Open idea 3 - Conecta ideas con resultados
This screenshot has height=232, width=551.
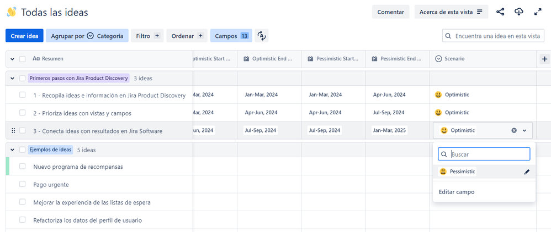pos(98,131)
